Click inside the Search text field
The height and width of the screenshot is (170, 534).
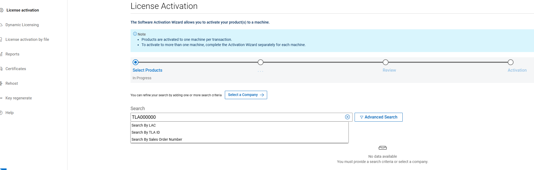coord(236,117)
